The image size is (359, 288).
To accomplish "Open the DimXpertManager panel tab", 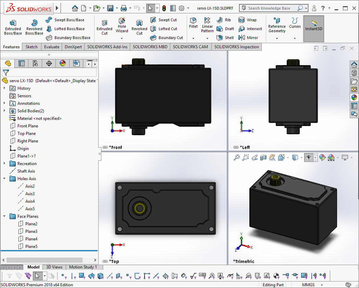I will tap(49, 63).
